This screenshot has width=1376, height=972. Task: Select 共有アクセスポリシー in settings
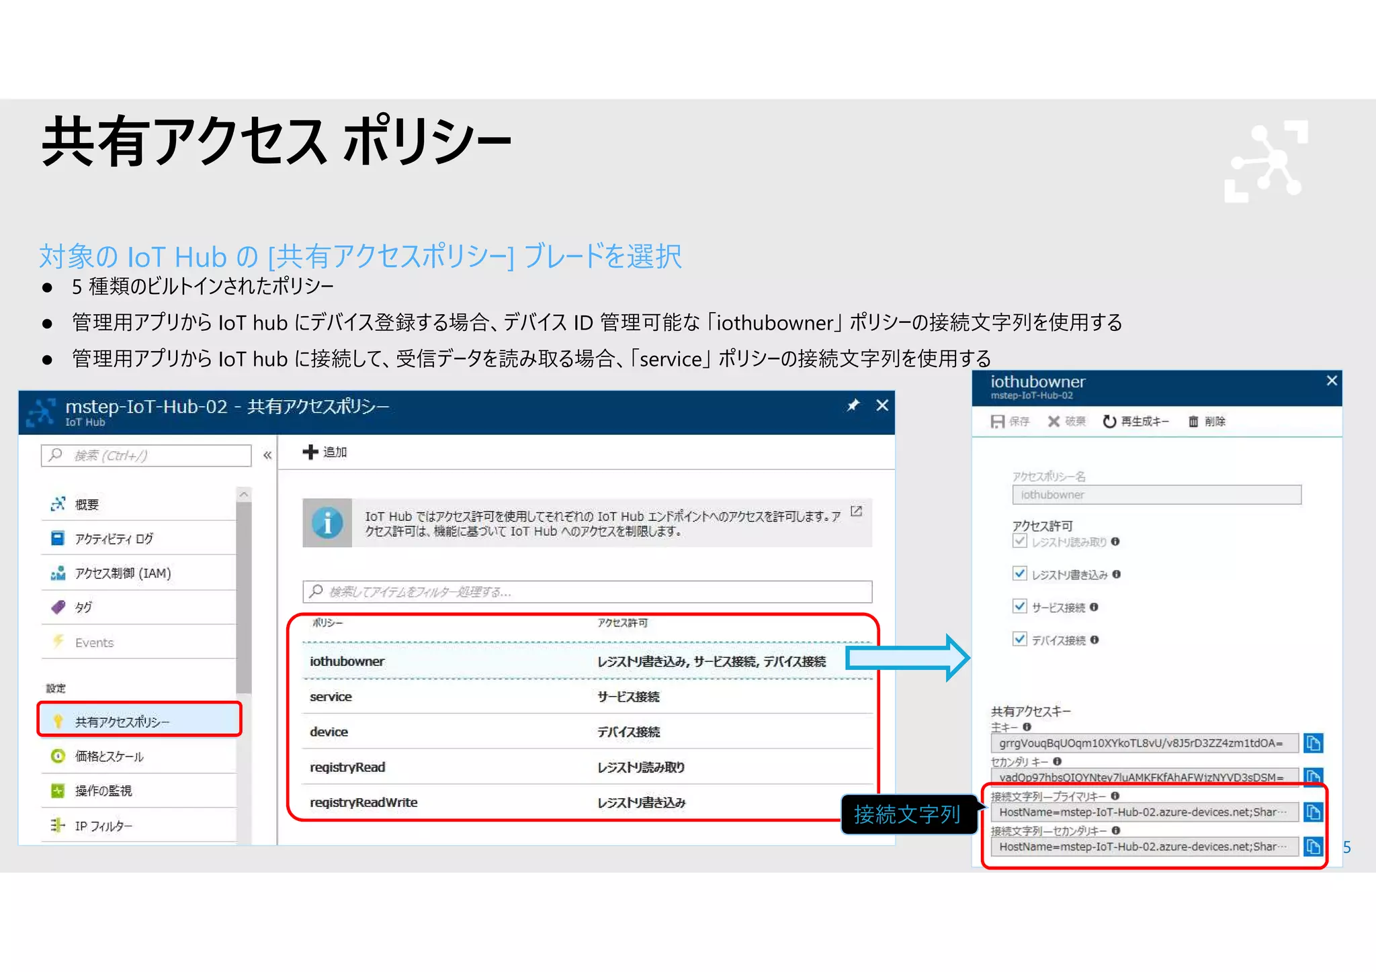click(x=139, y=720)
